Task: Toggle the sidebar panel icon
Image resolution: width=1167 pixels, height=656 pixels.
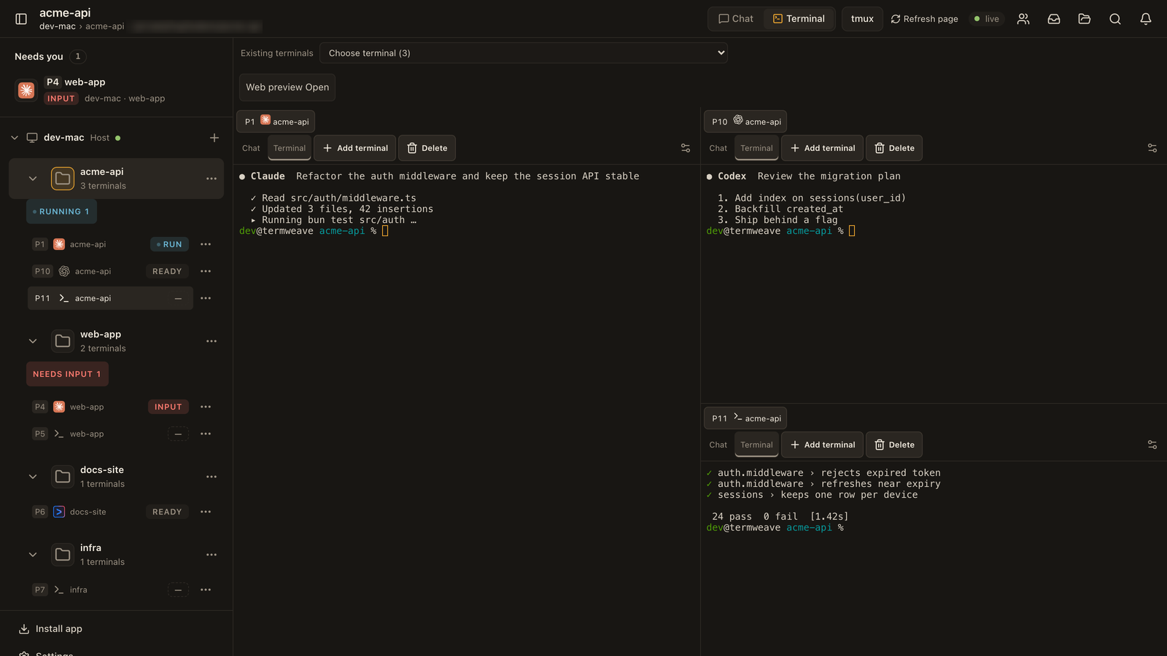Action: pyautogui.click(x=21, y=19)
